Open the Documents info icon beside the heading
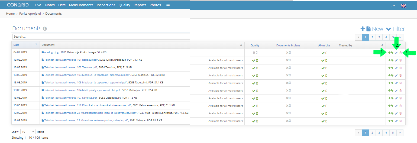This screenshot has width=417, height=143. [x=45, y=29]
